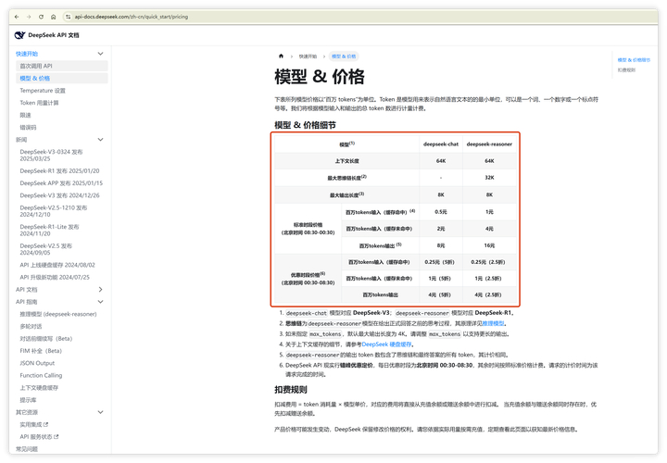667x463 pixels.
Task: Open API 上线硬盘缓存 2024/08/02 entry
Action: [x=57, y=265]
